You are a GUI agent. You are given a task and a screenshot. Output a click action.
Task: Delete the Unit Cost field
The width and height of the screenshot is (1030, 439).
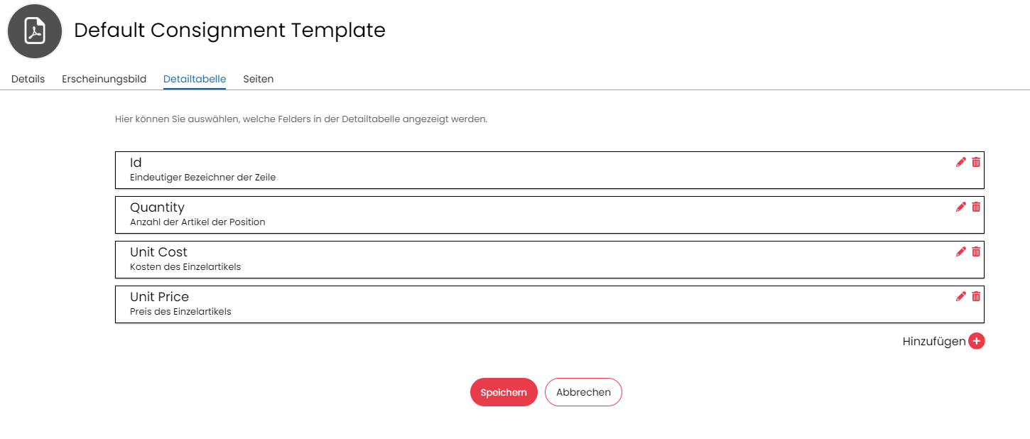pos(976,251)
